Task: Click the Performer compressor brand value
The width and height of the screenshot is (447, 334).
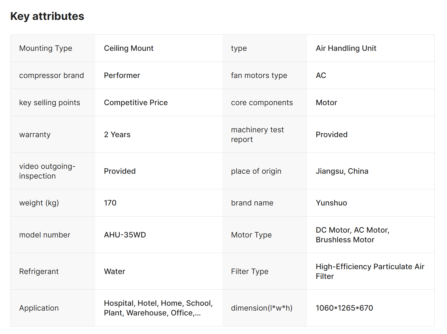Action: 122,76
